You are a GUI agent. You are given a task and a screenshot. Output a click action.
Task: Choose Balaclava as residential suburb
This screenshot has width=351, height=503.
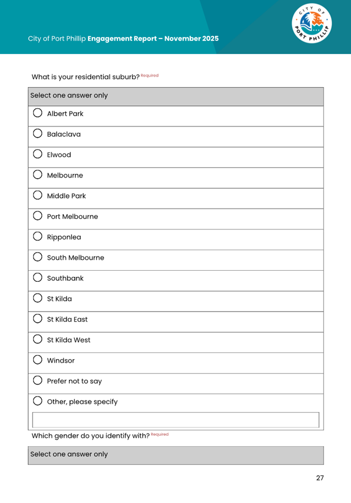coord(38,134)
